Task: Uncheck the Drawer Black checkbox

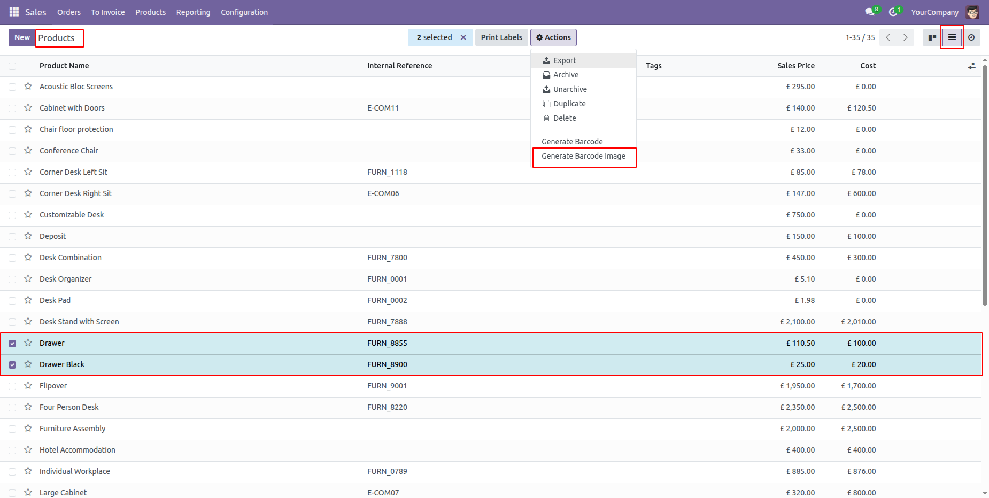Action: (x=12, y=365)
